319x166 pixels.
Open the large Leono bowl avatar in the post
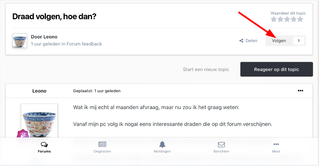[x=39, y=121]
